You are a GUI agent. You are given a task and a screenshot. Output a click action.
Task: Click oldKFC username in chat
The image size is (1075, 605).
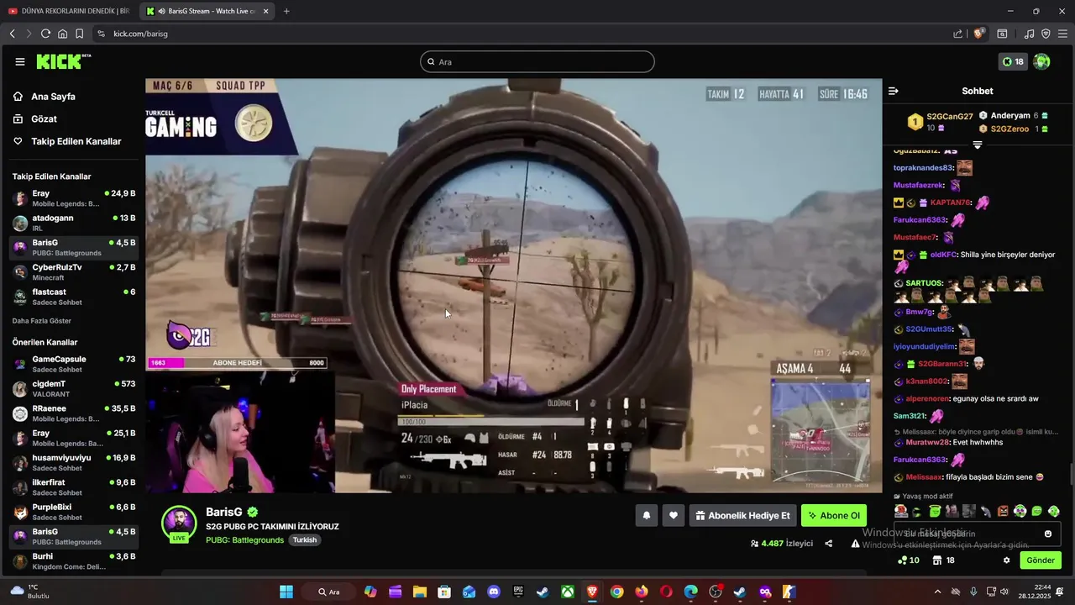tap(944, 255)
